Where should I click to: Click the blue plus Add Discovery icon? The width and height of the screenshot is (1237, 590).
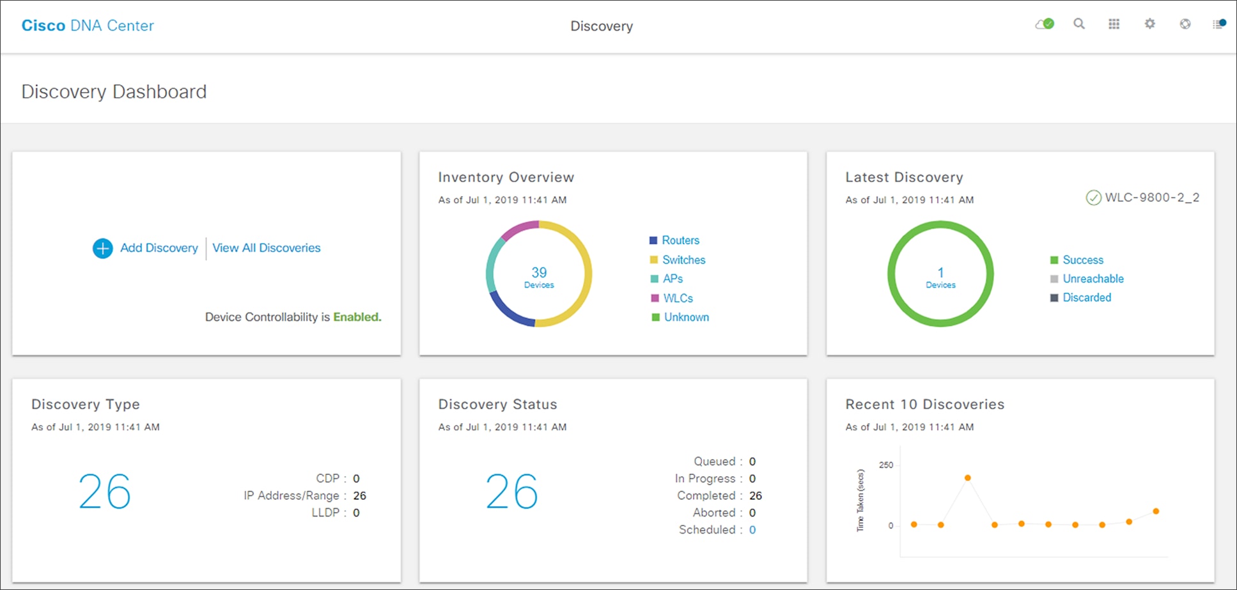point(103,248)
